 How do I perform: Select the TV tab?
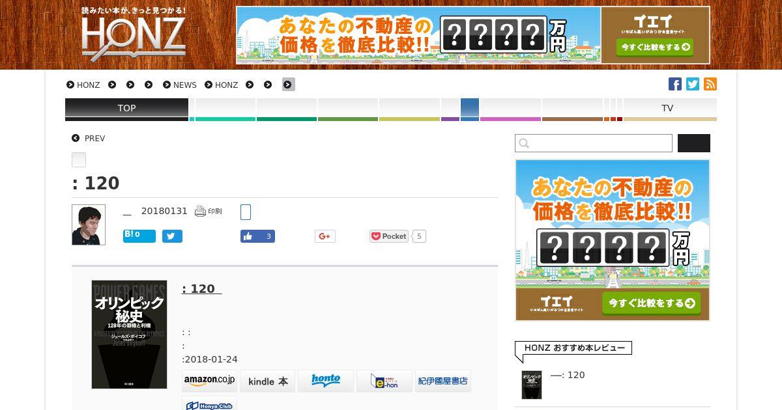point(670,109)
